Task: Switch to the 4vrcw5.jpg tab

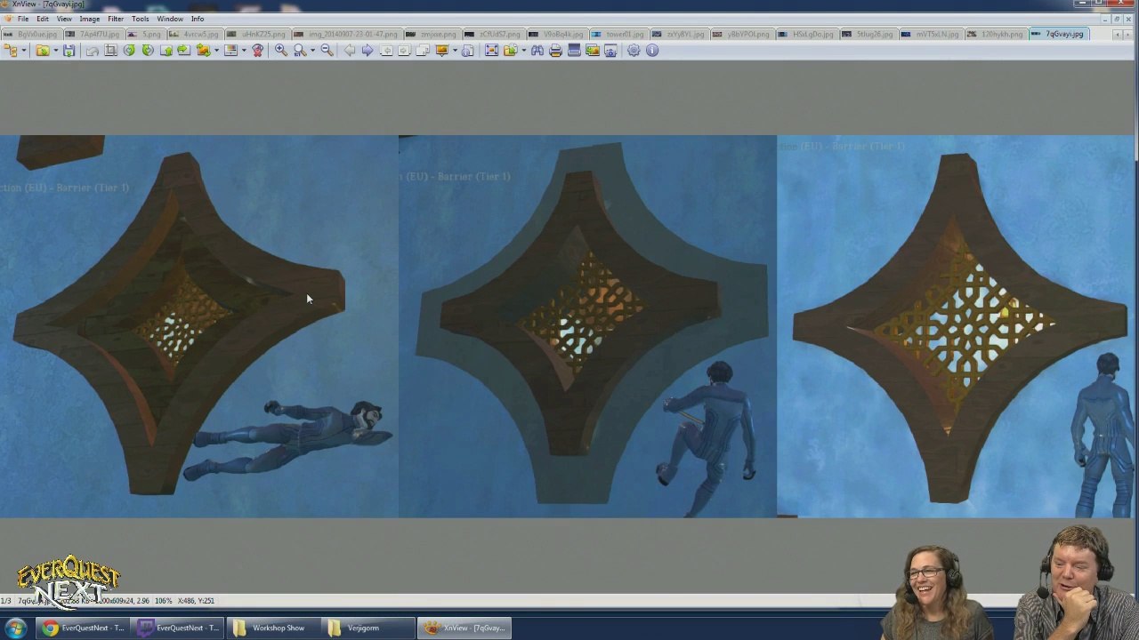Action: click(196, 34)
